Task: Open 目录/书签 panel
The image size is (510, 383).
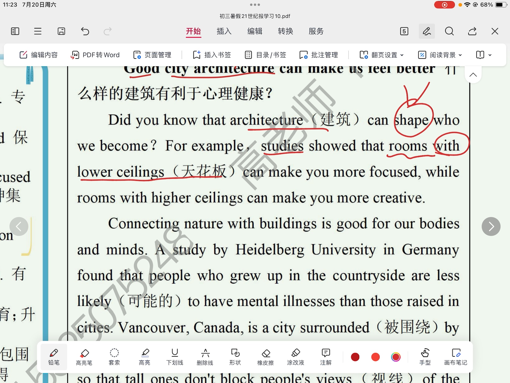Action: tap(265, 55)
